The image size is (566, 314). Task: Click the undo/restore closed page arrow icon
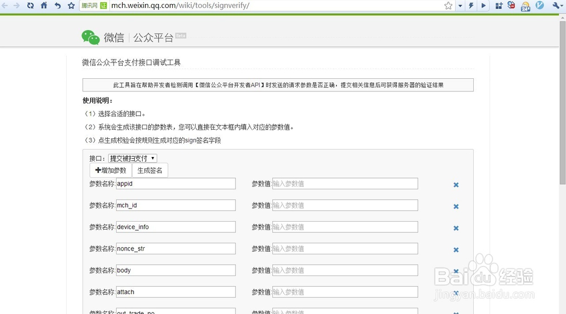click(x=58, y=6)
